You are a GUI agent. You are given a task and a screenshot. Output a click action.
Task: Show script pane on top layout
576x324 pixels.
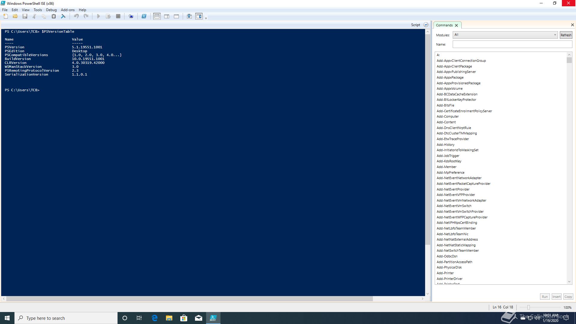(x=157, y=16)
